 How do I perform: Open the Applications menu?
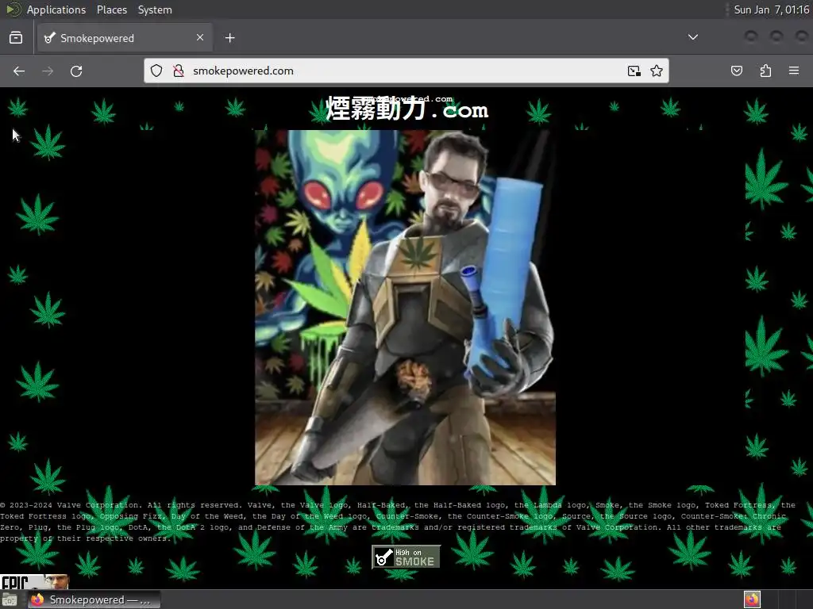point(56,10)
